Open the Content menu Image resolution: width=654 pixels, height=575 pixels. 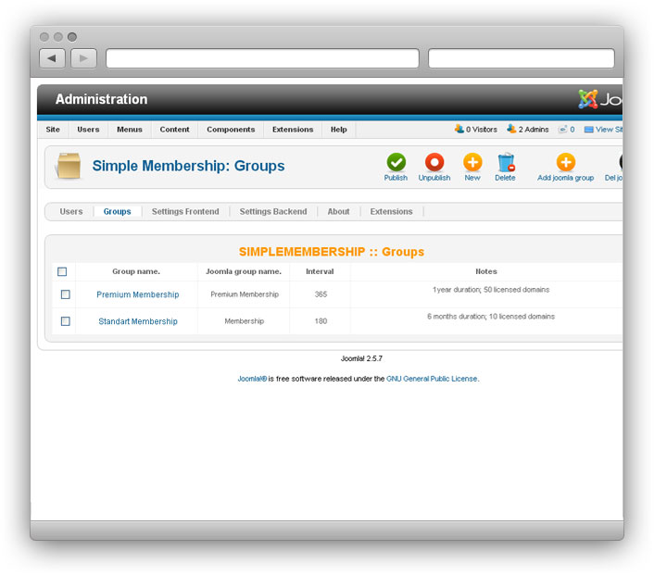pyautogui.click(x=175, y=130)
